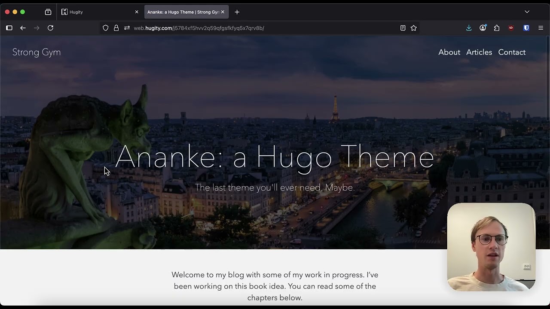Open the Articles navigation menu item
This screenshot has width=550, height=309.
(479, 52)
